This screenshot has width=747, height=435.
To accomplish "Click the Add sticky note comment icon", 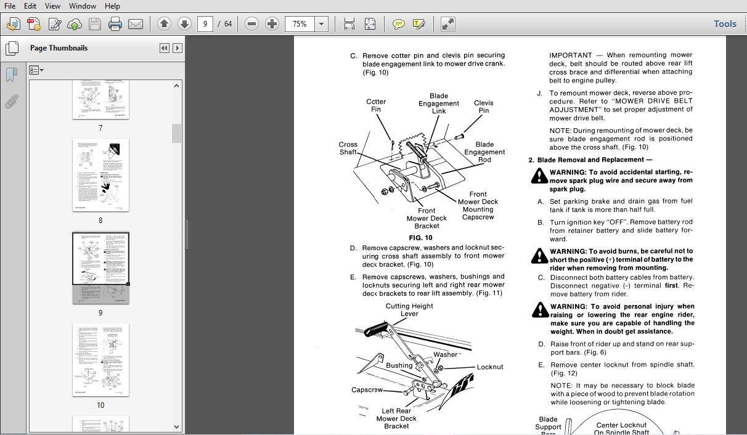I will [x=399, y=24].
